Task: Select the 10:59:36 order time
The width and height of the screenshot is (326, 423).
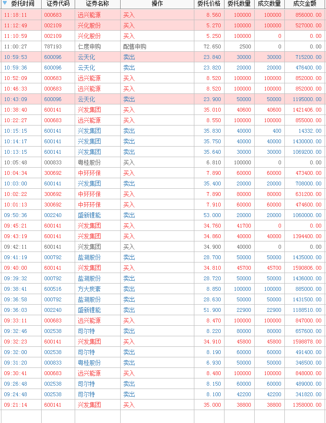Action: tap(15, 68)
